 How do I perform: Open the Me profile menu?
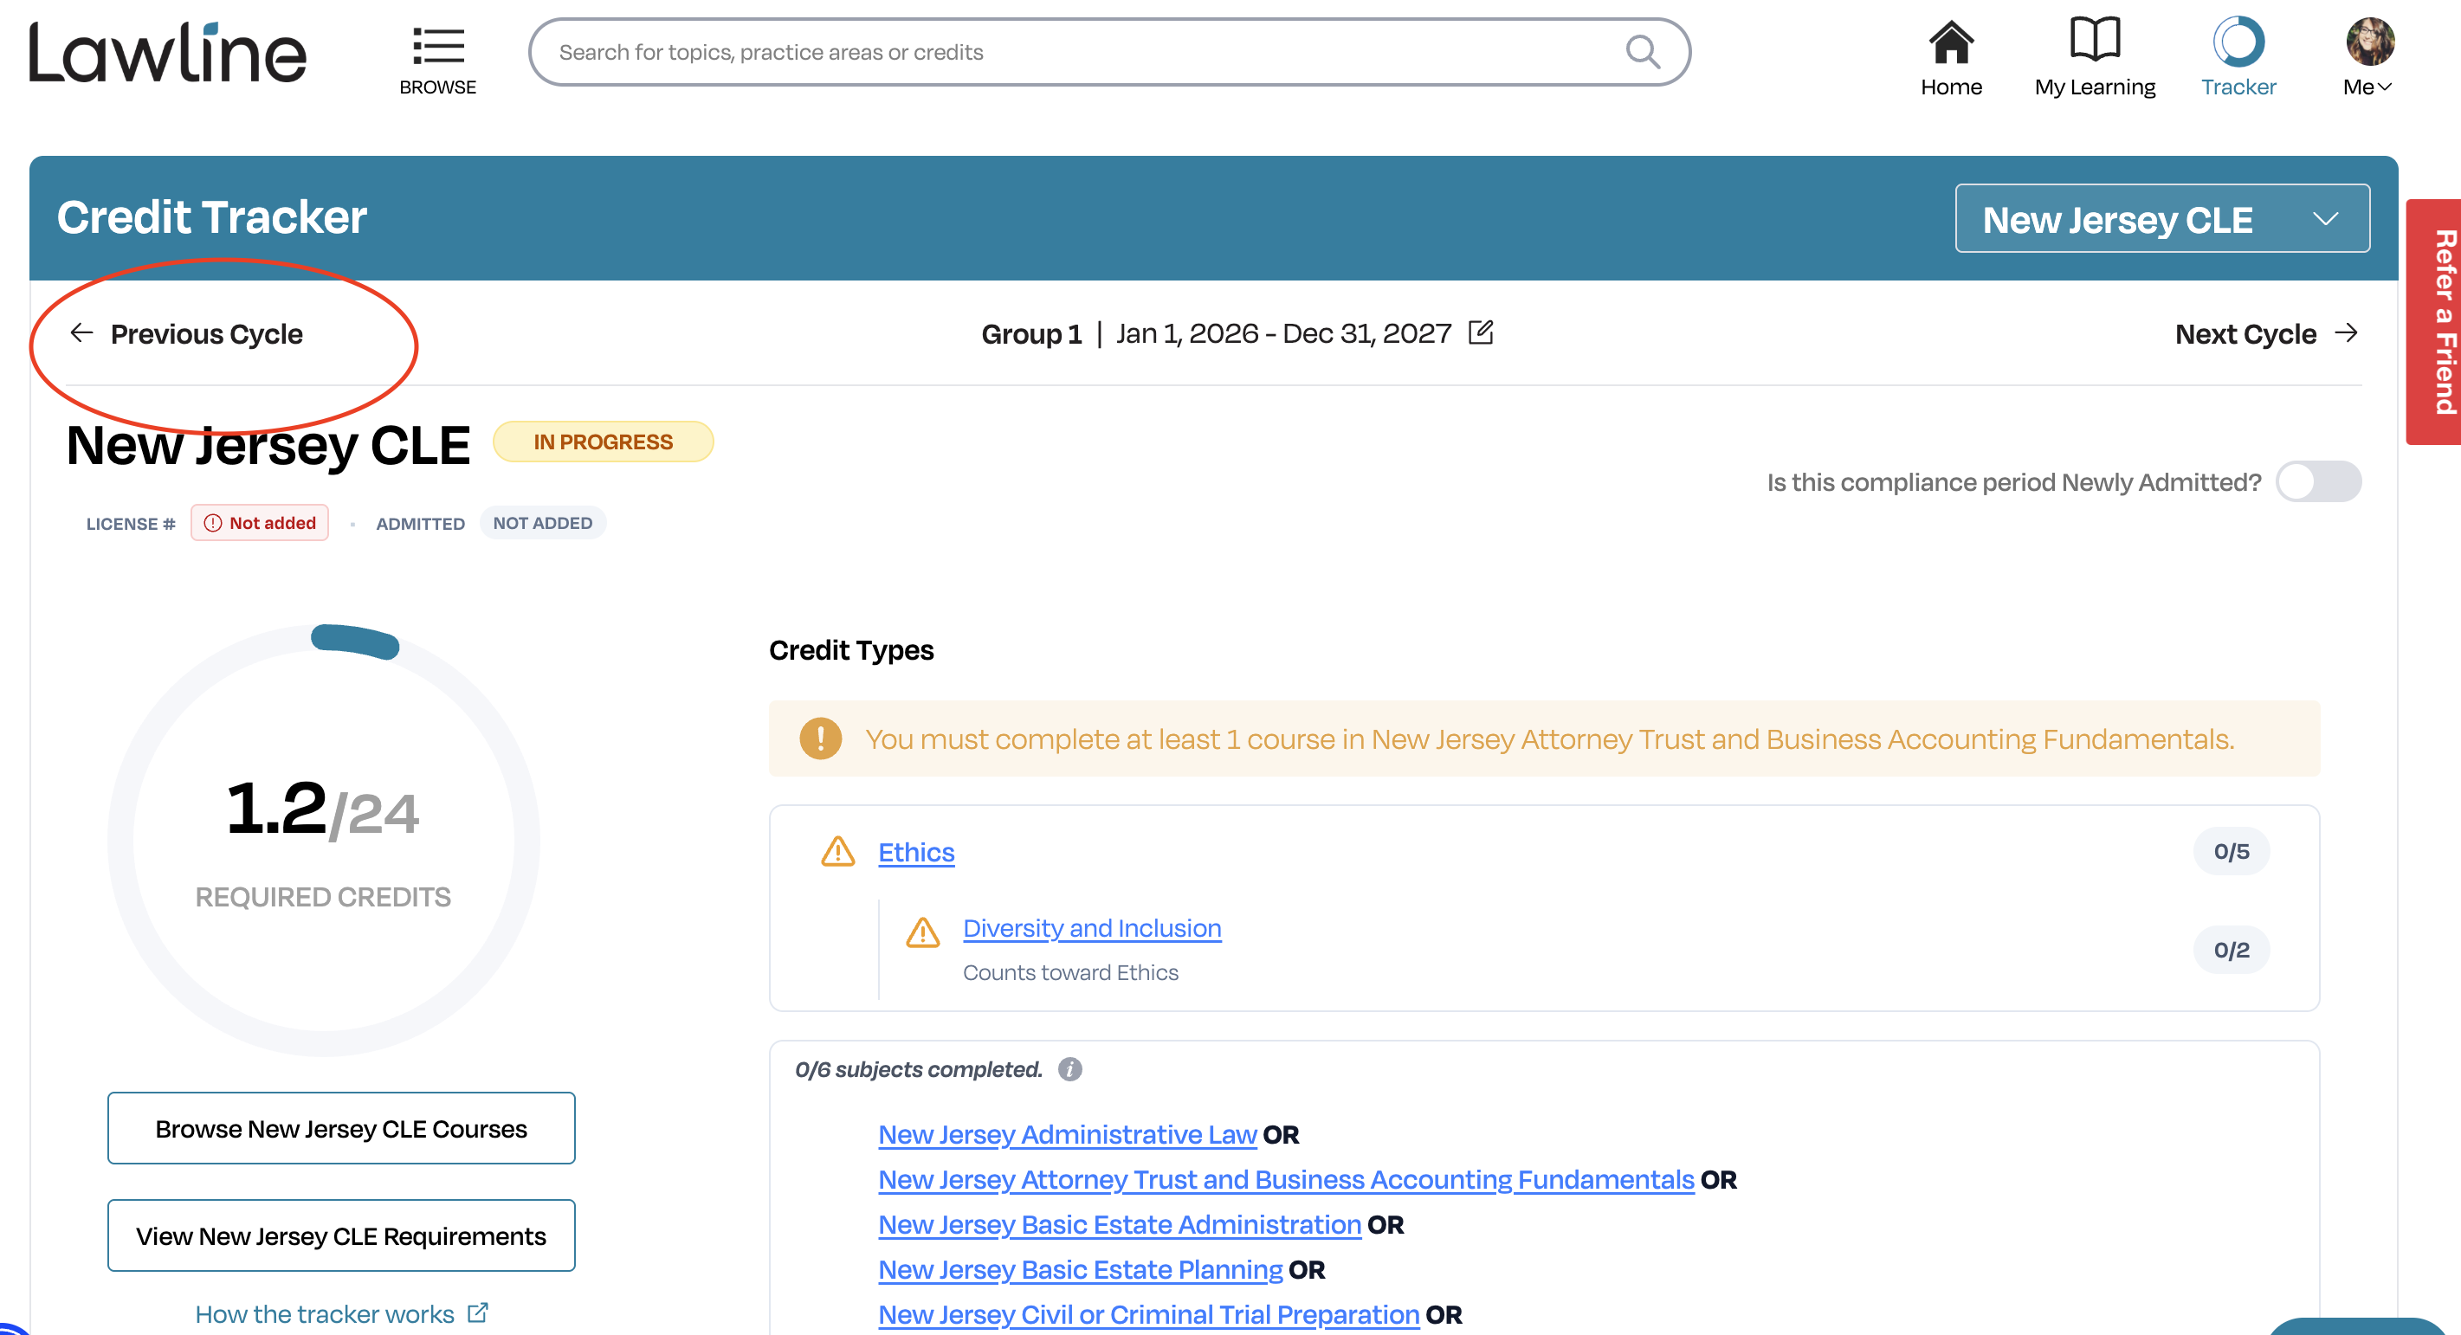[2367, 57]
